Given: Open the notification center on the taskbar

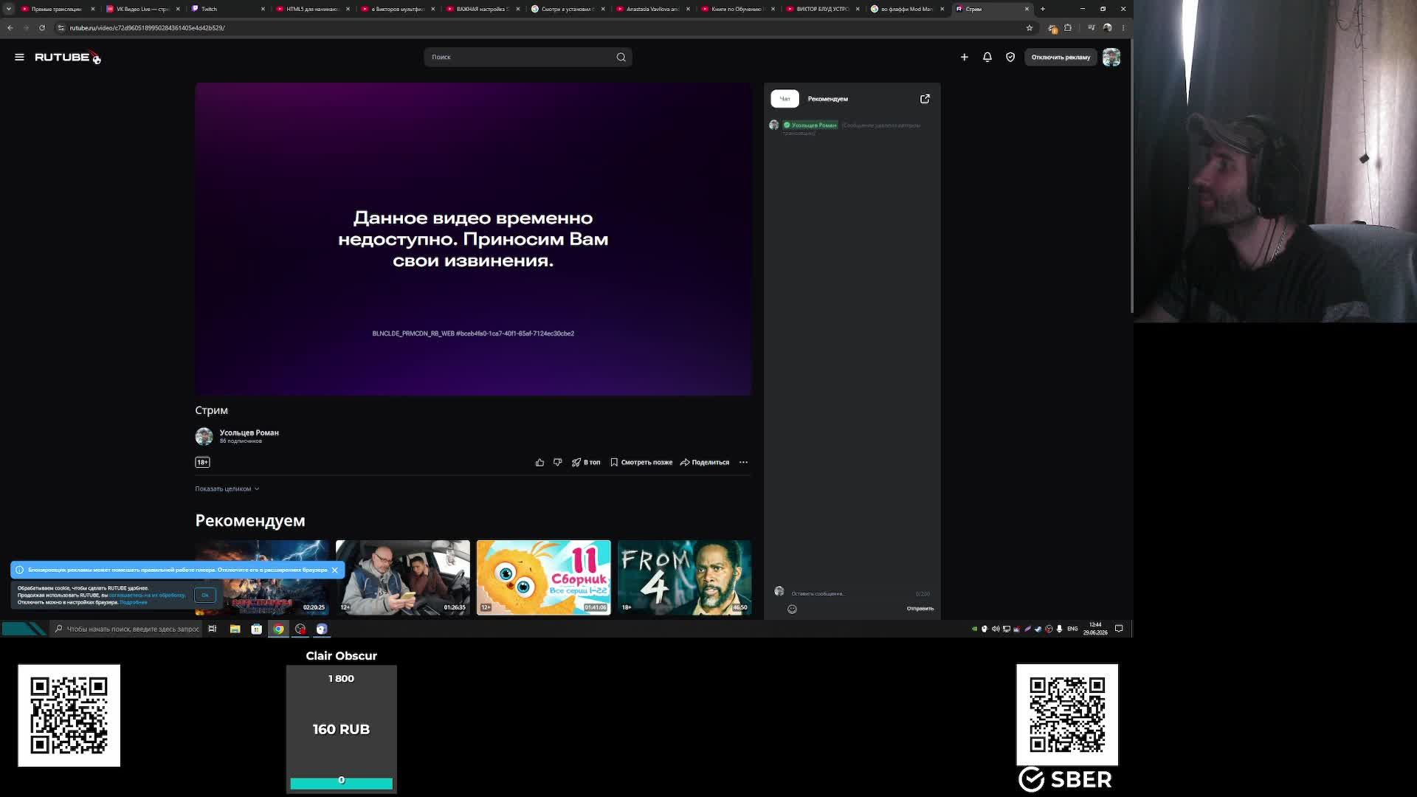Looking at the screenshot, I should pyautogui.click(x=1119, y=629).
